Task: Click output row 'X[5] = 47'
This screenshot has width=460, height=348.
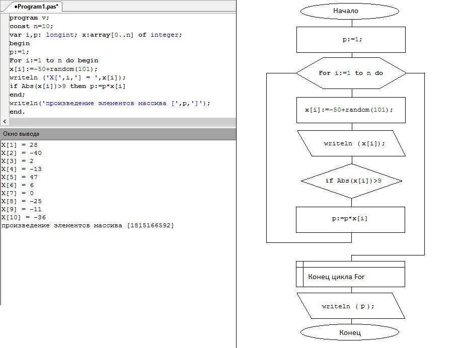Action: 19,177
